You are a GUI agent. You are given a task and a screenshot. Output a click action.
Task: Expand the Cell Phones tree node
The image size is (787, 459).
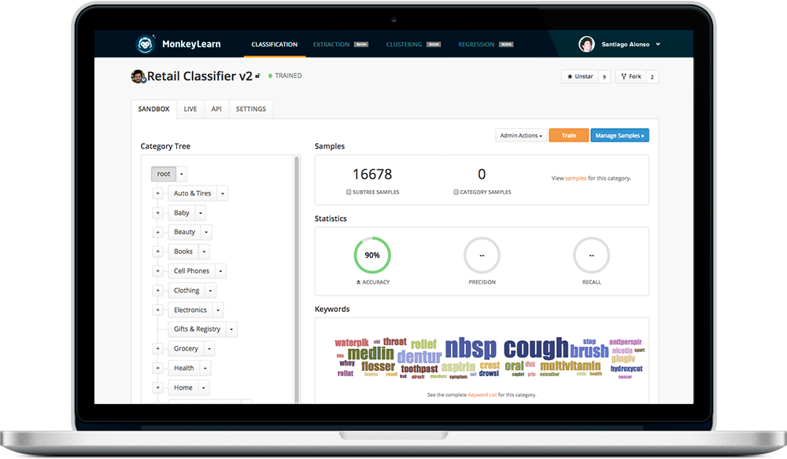click(x=157, y=271)
